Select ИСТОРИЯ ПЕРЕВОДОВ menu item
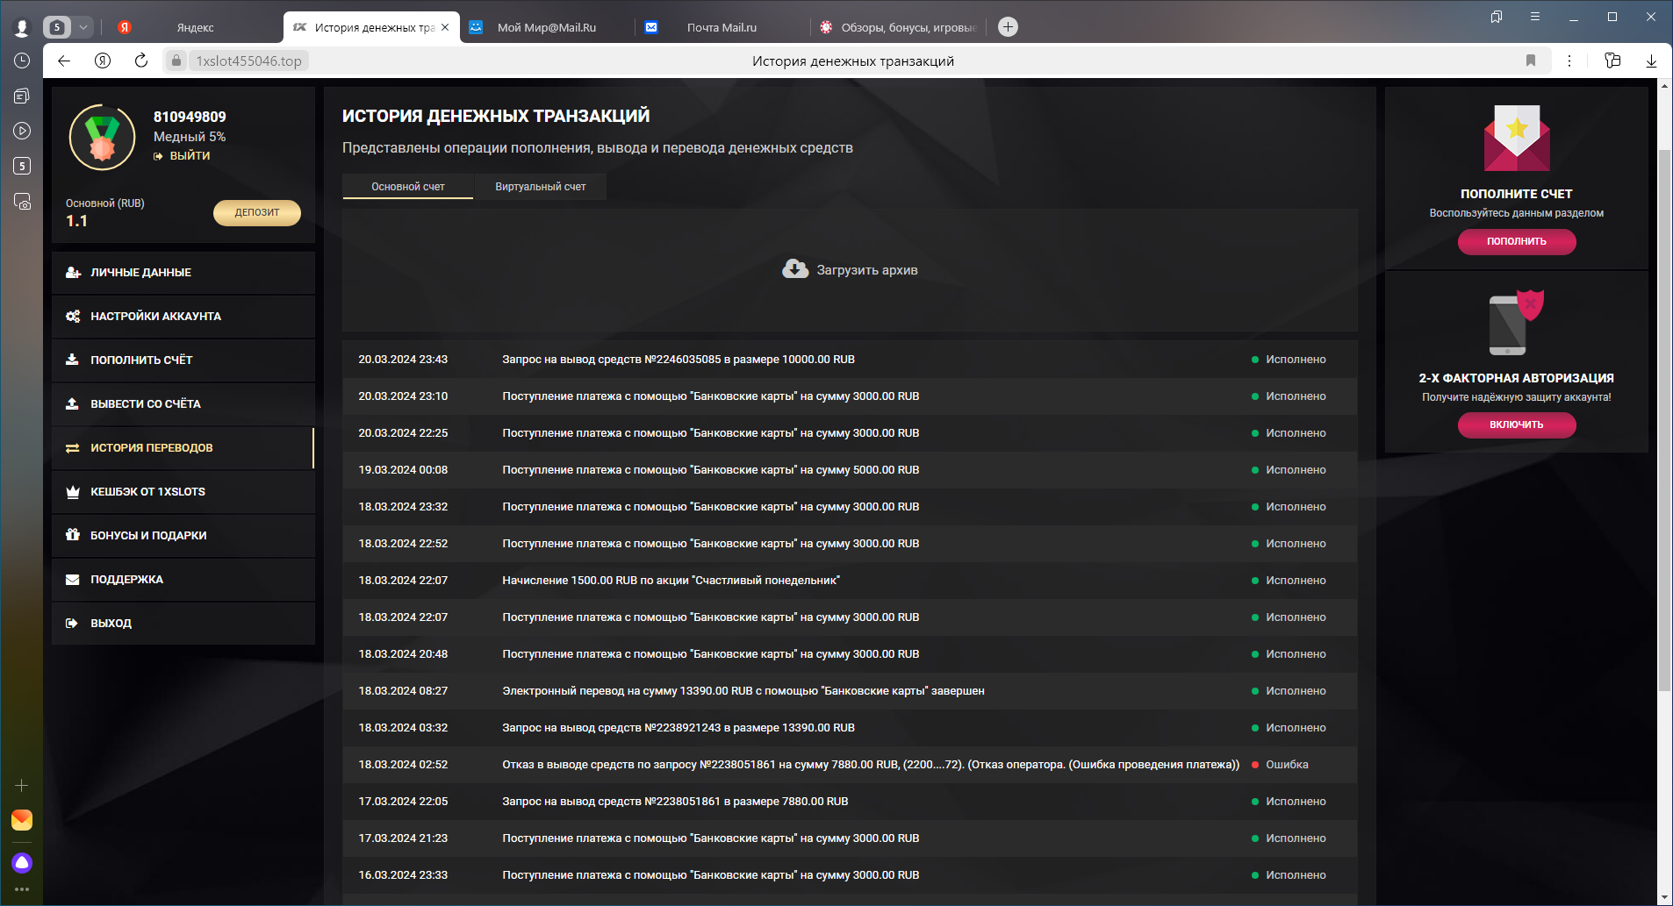The image size is (1673, 906). [183, 448]
